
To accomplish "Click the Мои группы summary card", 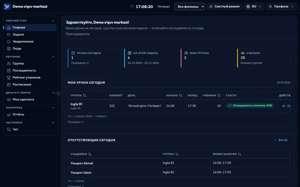I will click(207, 58).
